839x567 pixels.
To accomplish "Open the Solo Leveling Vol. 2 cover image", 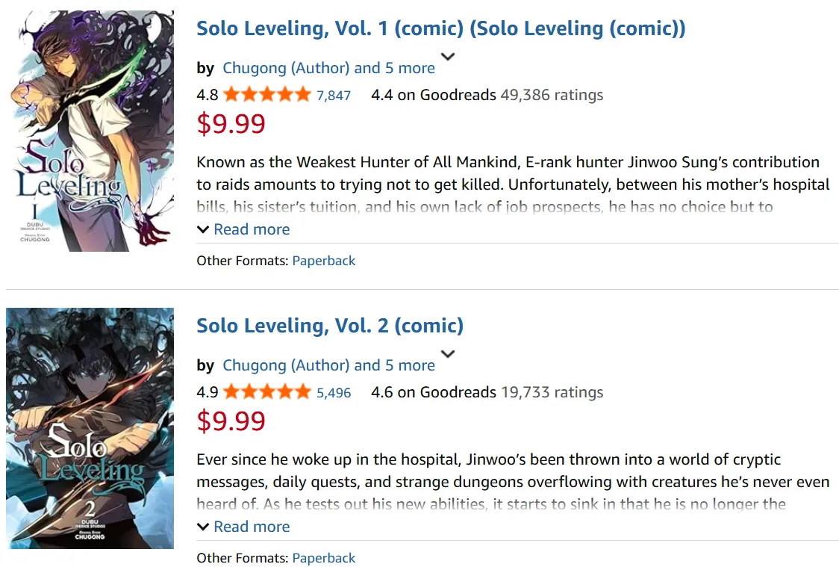I will [x=90, y=428].
